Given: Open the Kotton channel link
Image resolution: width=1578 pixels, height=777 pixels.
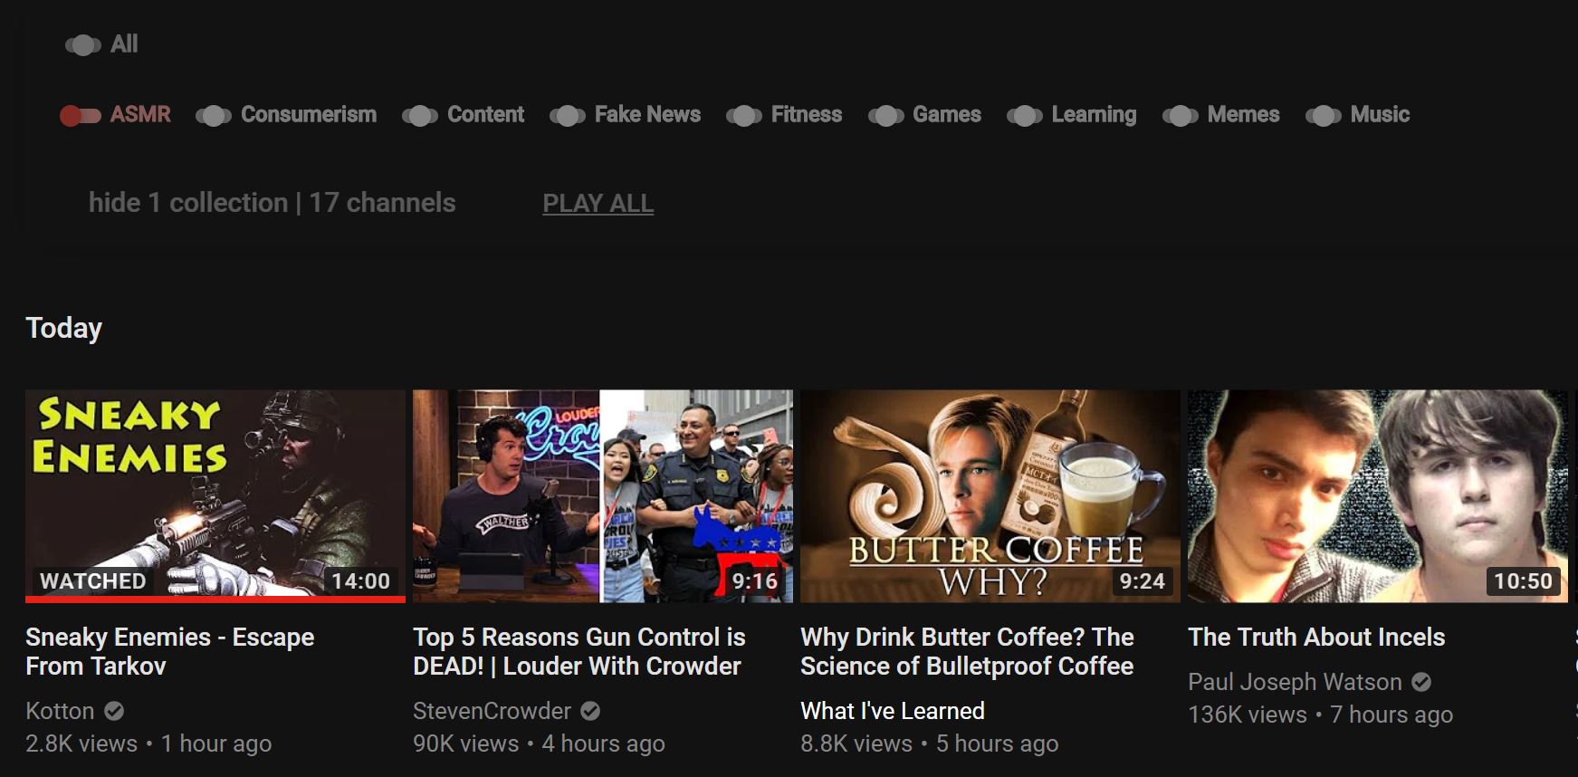Looking at the screenshot, I should click(x=60, y=711).
